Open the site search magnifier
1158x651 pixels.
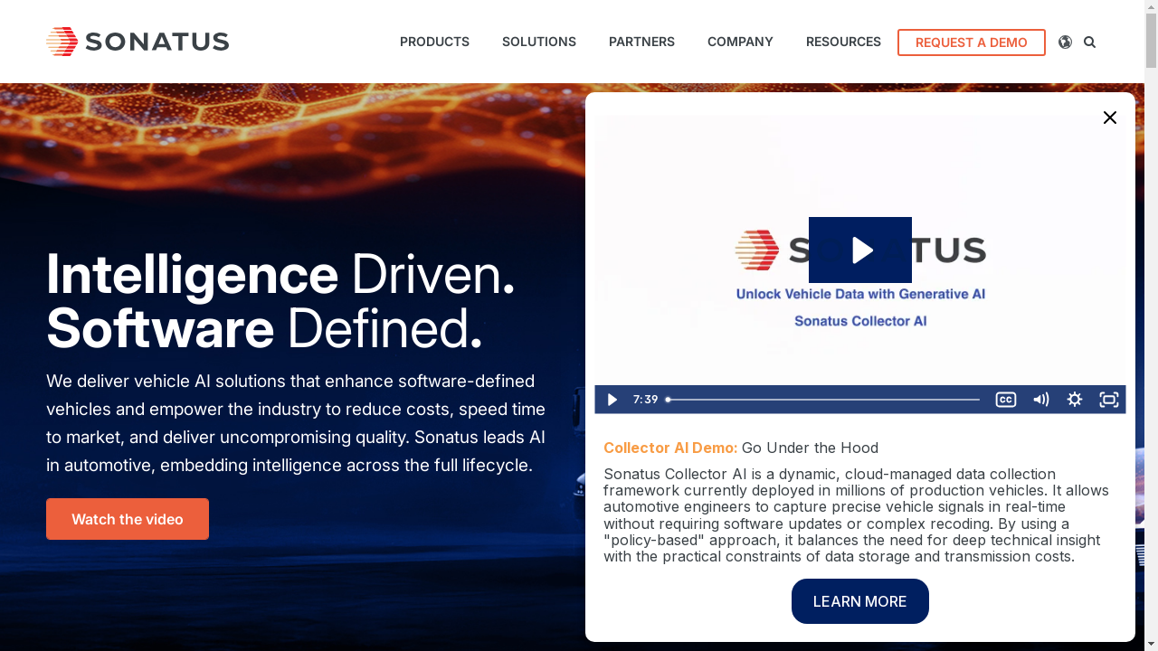(1089, 42)
